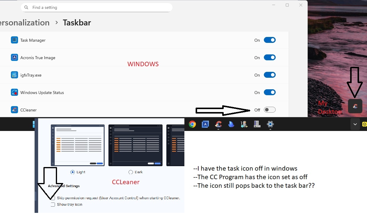The width and height of the screenshot is (367, 217).
Task: Choose the dark theme preview thumbnail
Action: pyautogui.click(x=135, y=145)
